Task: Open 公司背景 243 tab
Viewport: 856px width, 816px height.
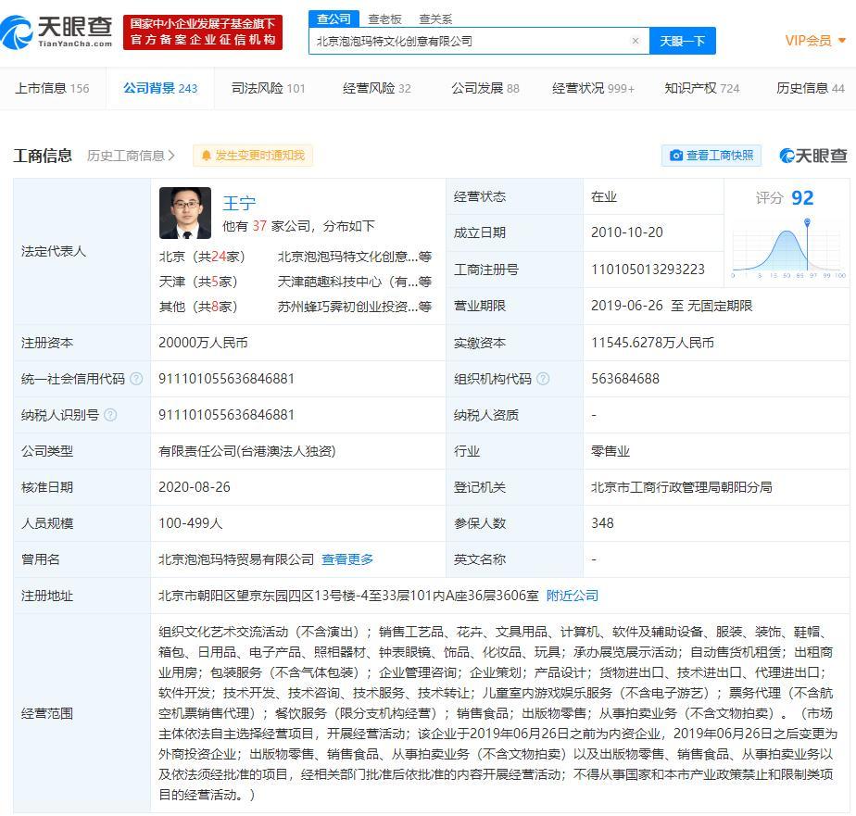Action: point(160,88)
